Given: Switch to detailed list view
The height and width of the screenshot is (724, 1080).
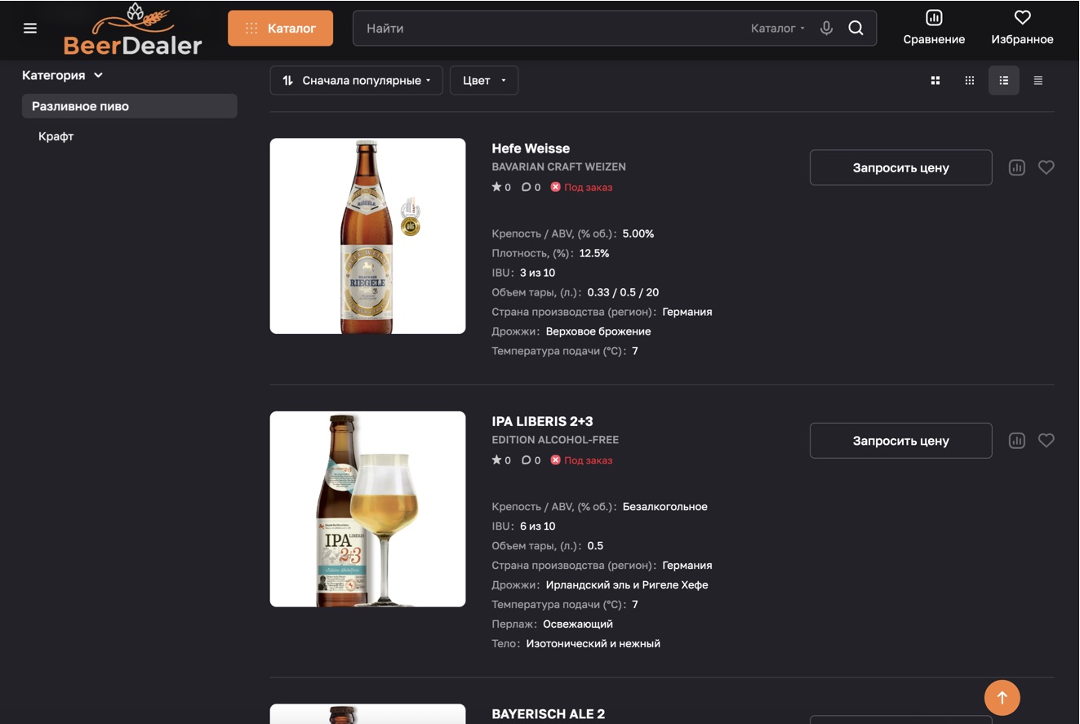Looking at the screenshot, I should click(x=1004, y=80).
